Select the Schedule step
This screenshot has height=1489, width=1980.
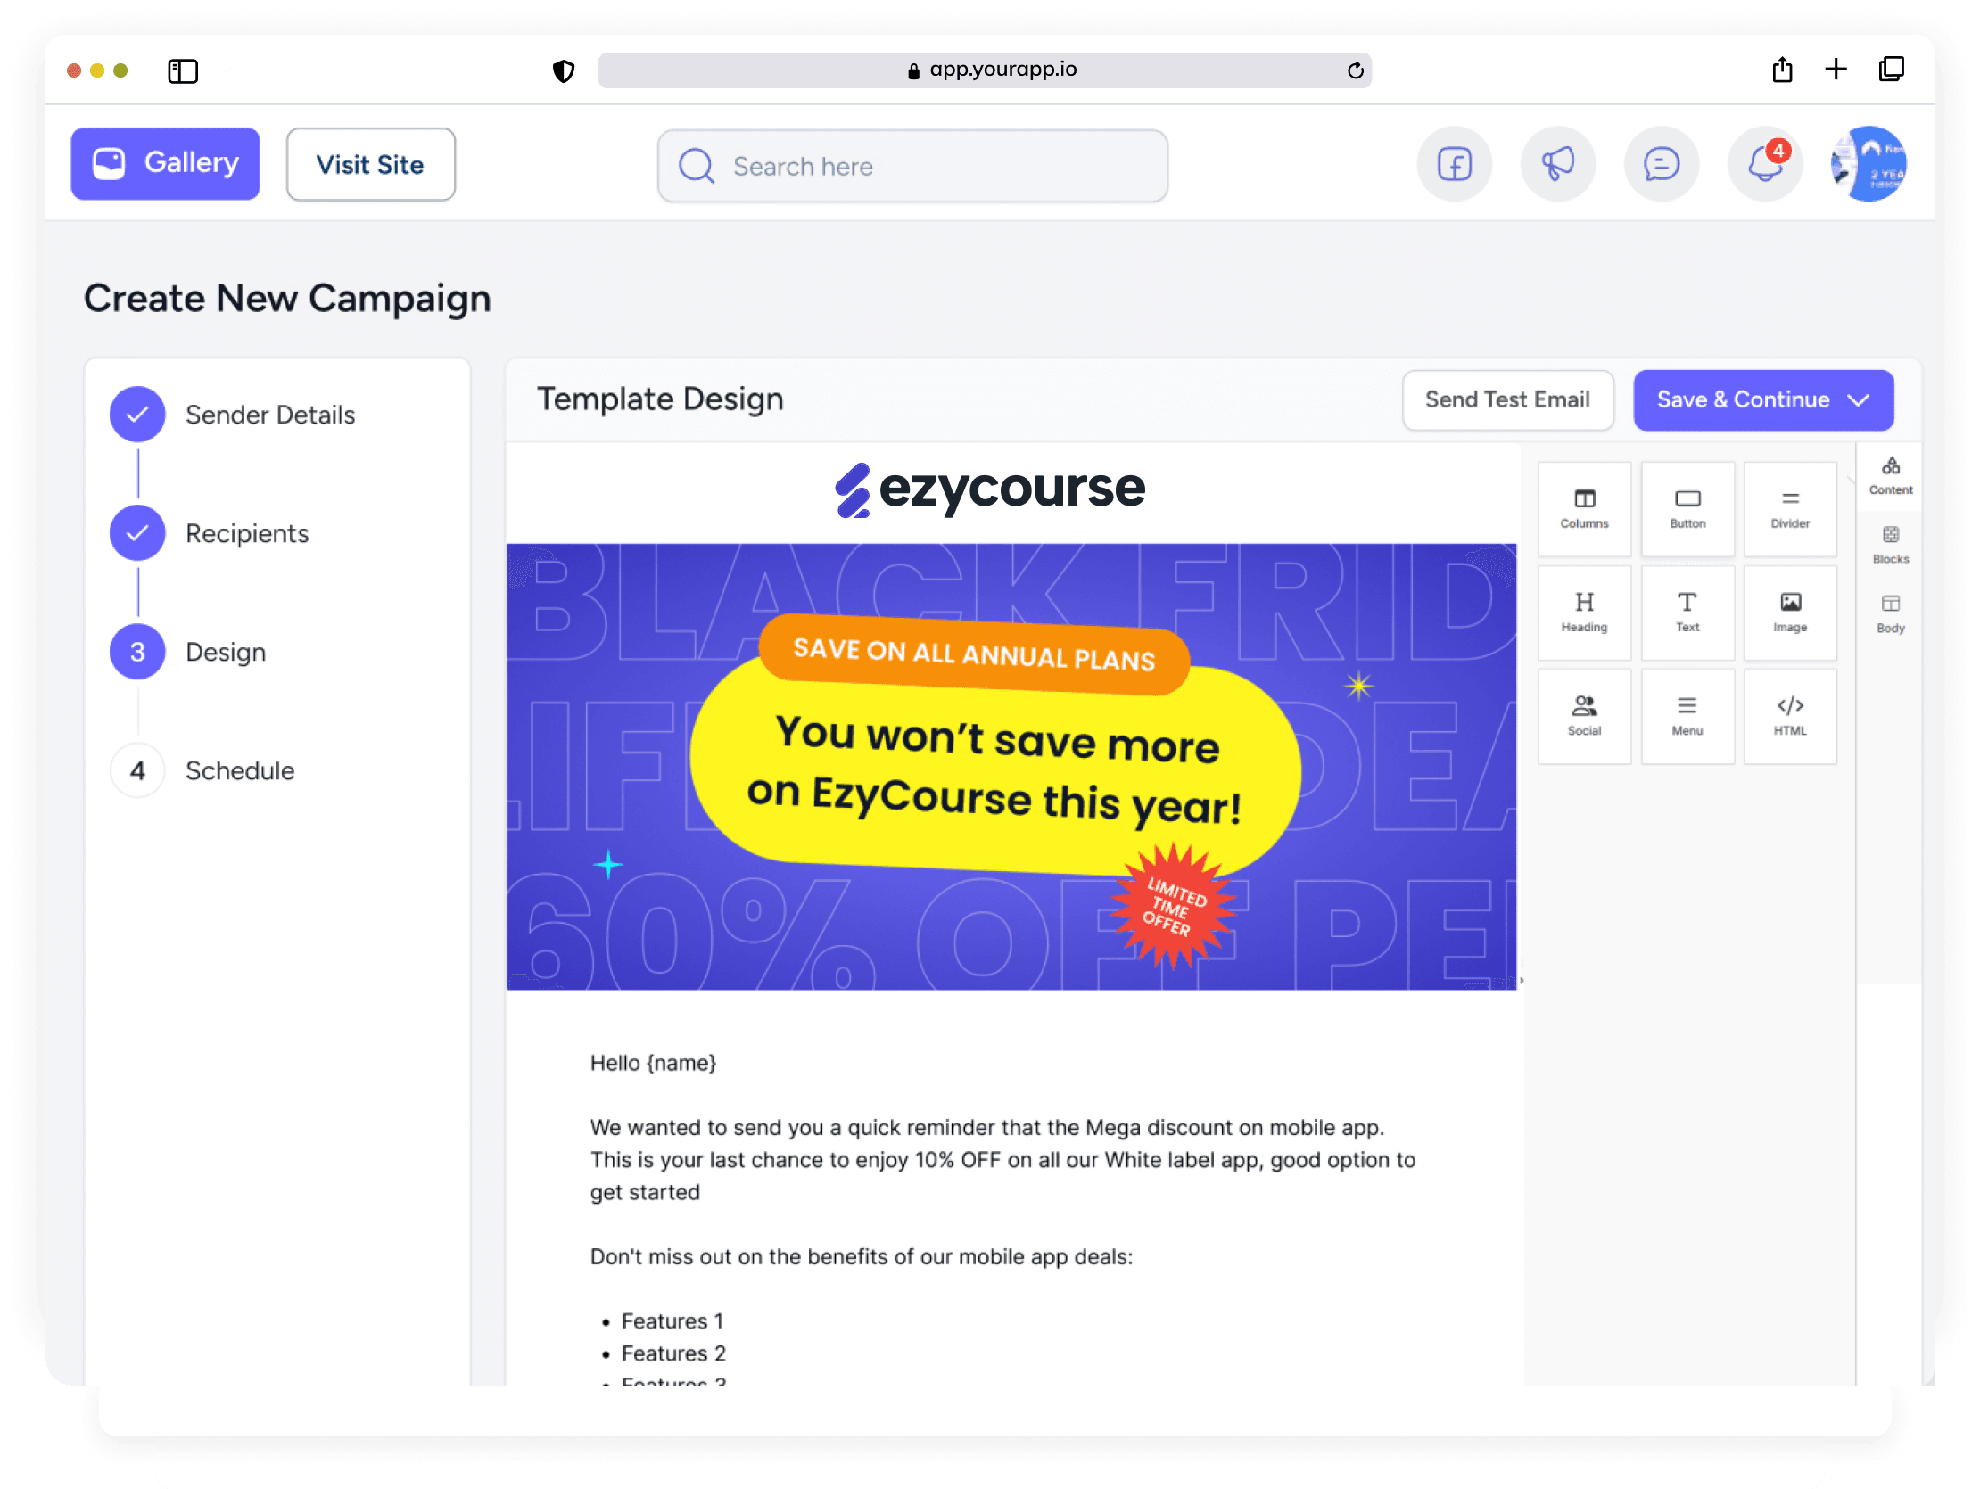202,771
